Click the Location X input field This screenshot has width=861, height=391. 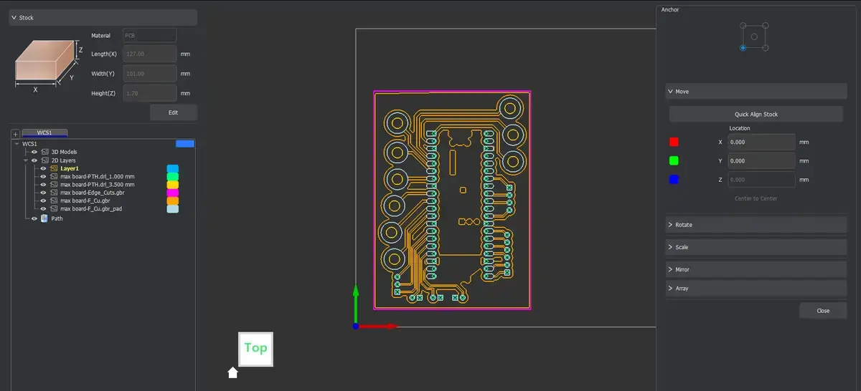(761, 142)
